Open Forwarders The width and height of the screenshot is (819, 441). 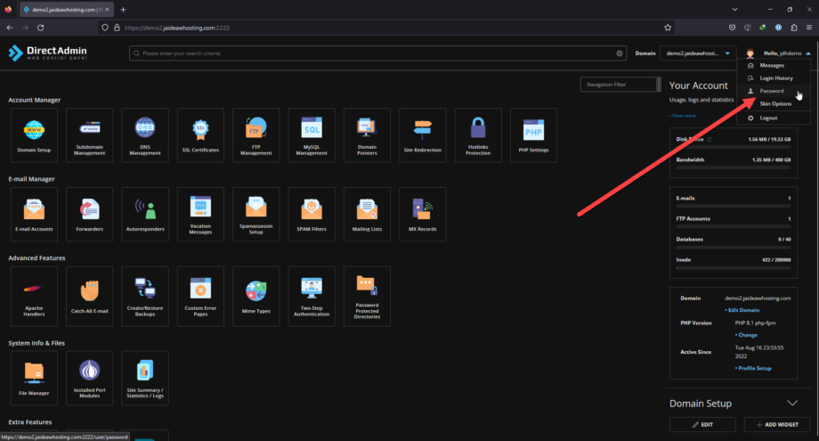click(89, 214)
